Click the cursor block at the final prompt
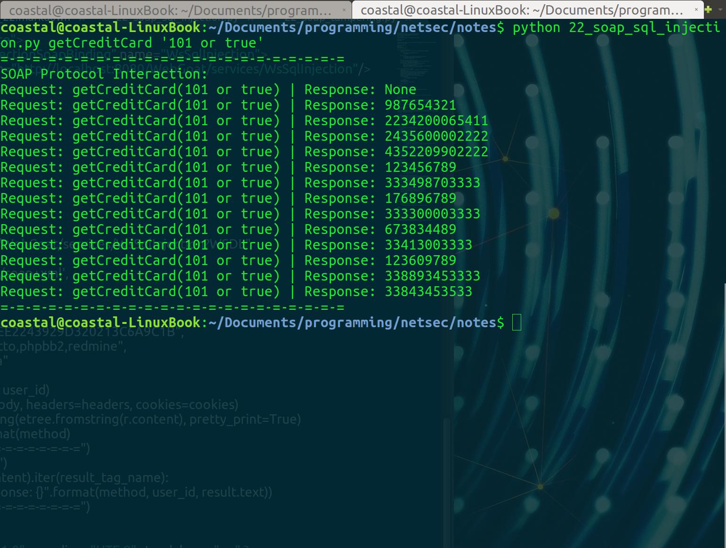The height and width of the screenshot is (548, 726). [516, 322]
